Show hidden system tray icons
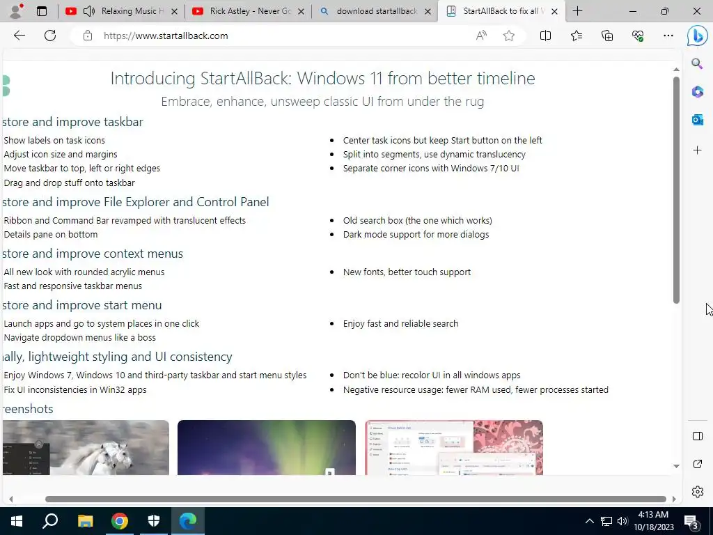The height and width of the screenshot is (535, 713). pos(589,521)
